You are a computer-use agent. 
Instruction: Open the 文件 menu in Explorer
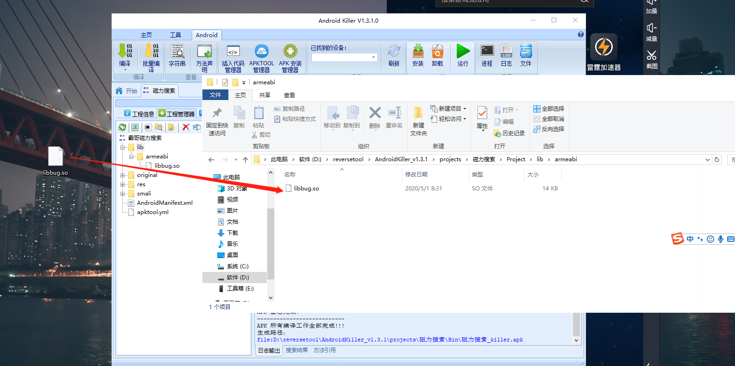[215, 95]
